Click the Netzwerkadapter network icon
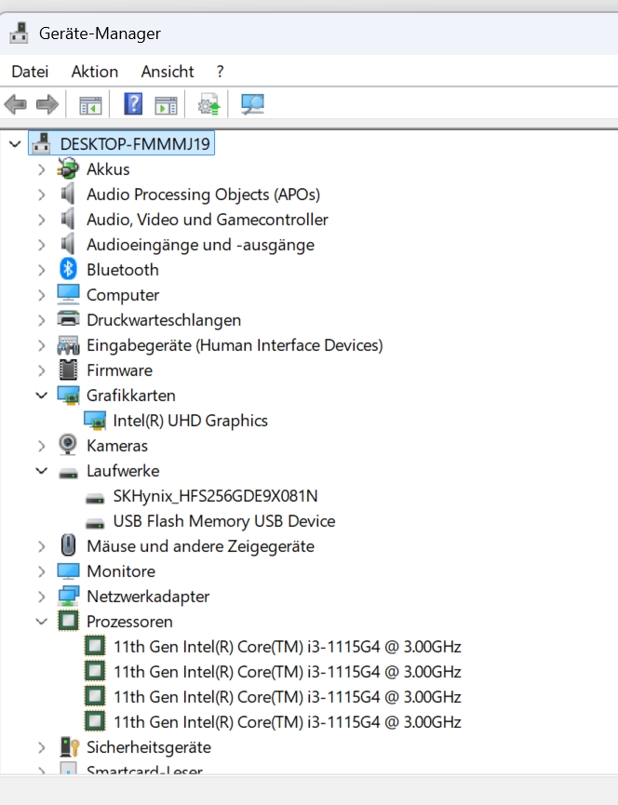The image size is (618, 805). 68,596
